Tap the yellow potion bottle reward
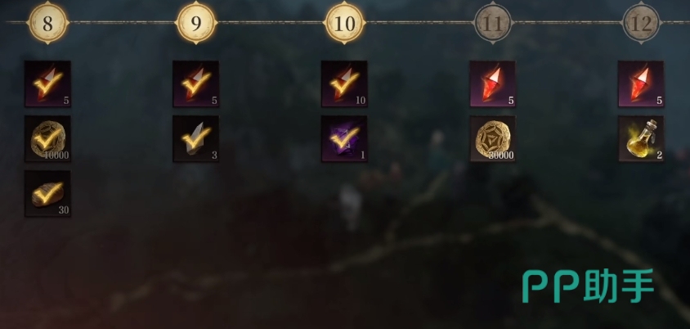 pyautogui.click(x=641, y=139)
